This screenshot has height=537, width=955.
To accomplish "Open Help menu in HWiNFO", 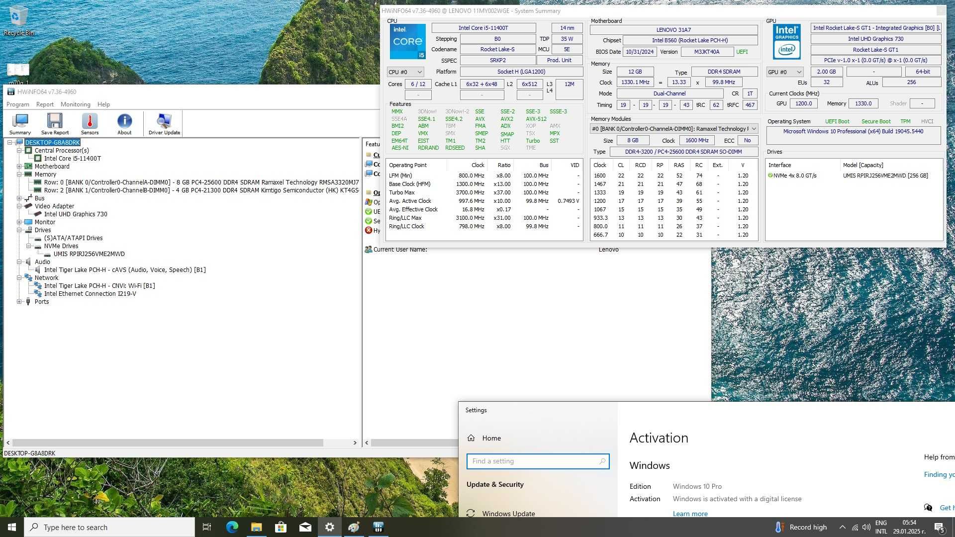I will pos(103,104).
